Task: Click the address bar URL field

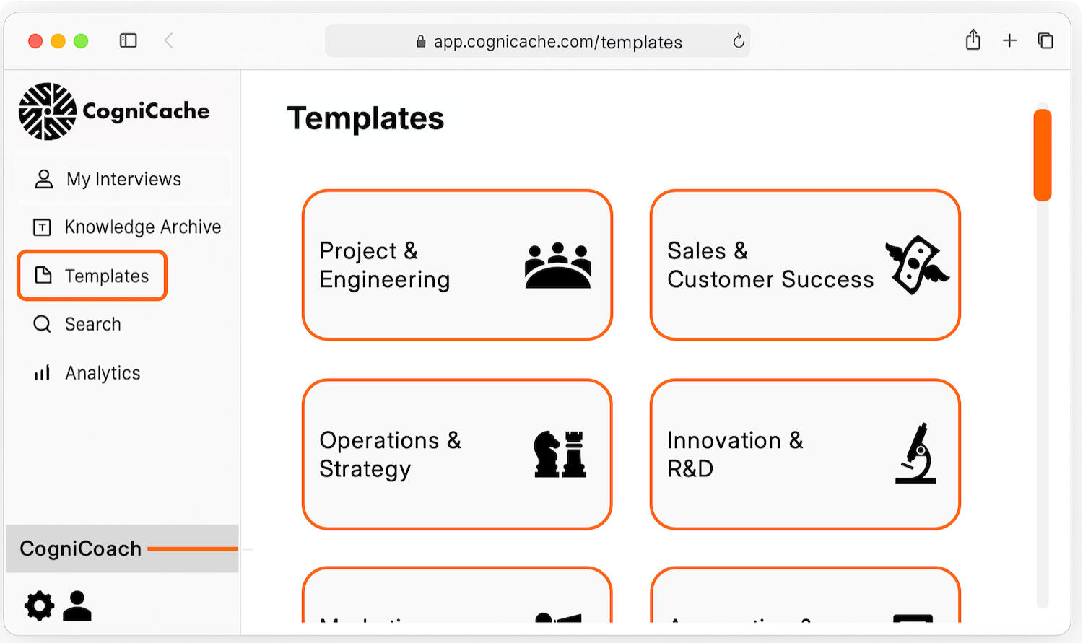Action: coord(556,42)
